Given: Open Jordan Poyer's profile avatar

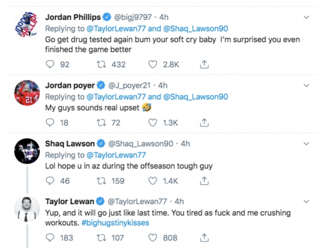Looking at the screenshot, I should [x=27, y=93].
